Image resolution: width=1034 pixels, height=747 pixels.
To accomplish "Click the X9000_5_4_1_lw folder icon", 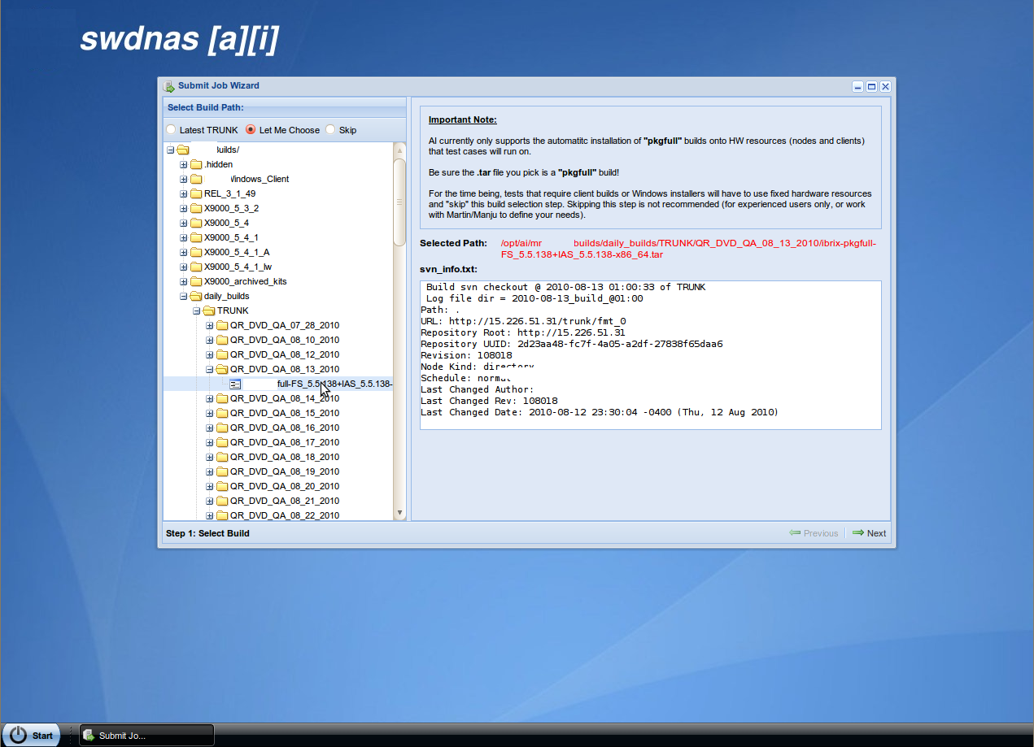I will (196, 267).
